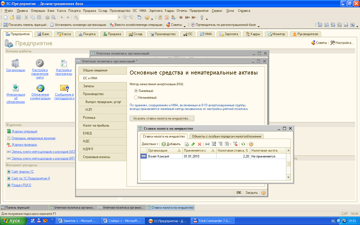Click the copy-row icon next to Добавить
Viewport: 360px width, 225px height.
tap(187, 144)
